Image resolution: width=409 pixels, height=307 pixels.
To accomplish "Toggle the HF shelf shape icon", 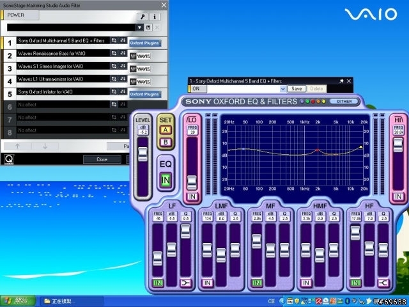I will (383, 283).
